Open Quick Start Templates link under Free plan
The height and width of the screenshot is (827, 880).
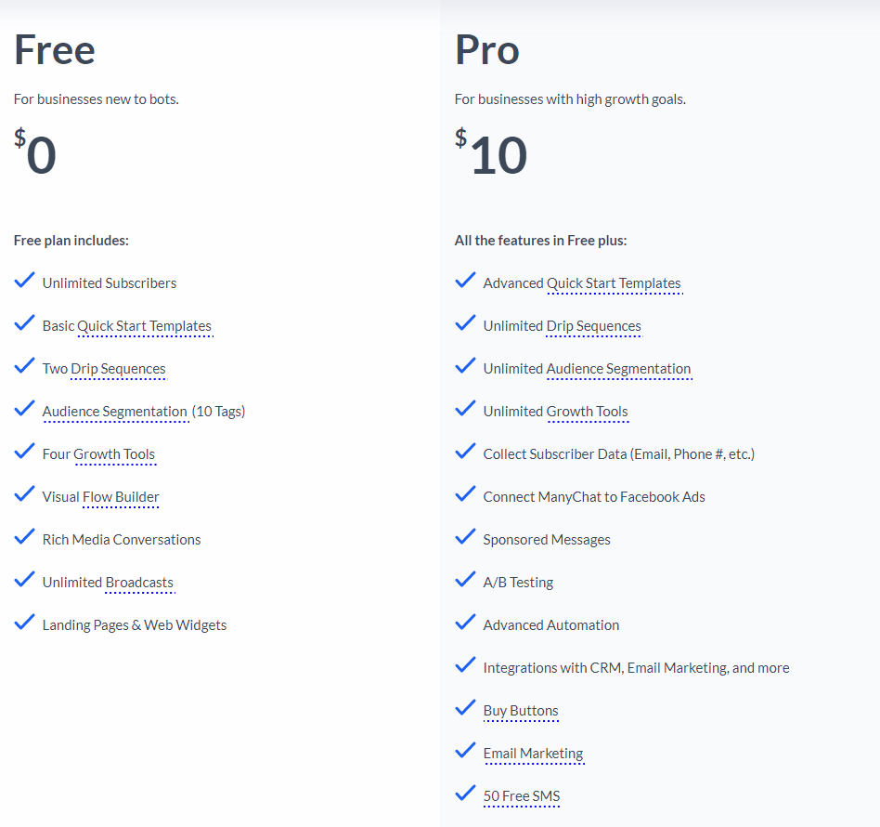coord(144,326)
